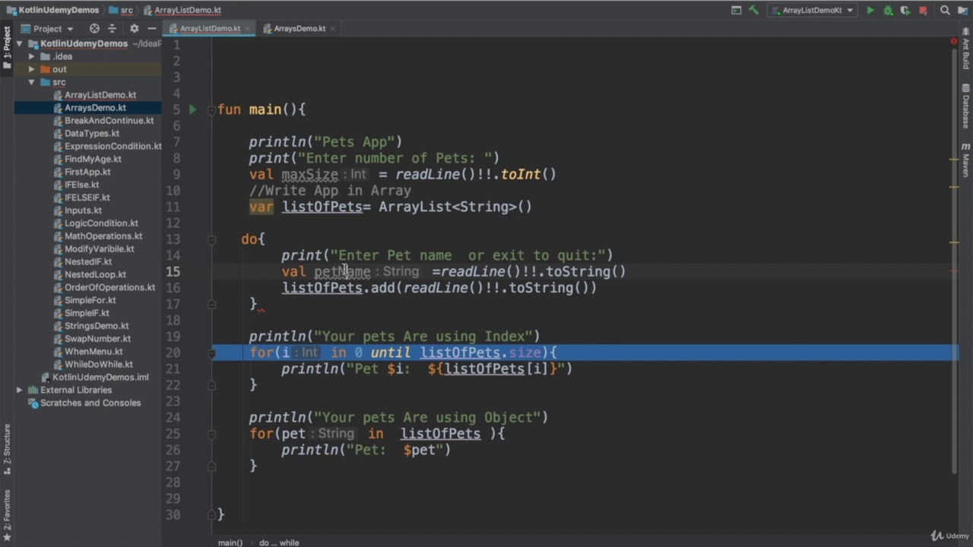973x547 pixels.
Task: Expand the .idea folder arrow
Action: (x=31, y=57)
